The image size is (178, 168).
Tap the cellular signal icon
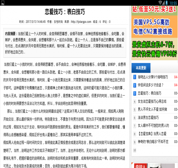point(163,3)
